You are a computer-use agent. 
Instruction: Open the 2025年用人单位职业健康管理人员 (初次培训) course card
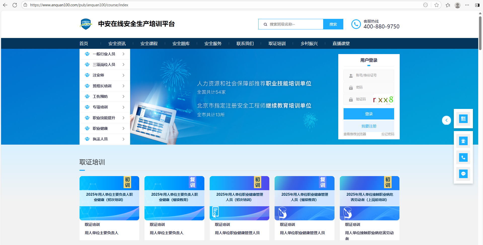coord(239,198)
